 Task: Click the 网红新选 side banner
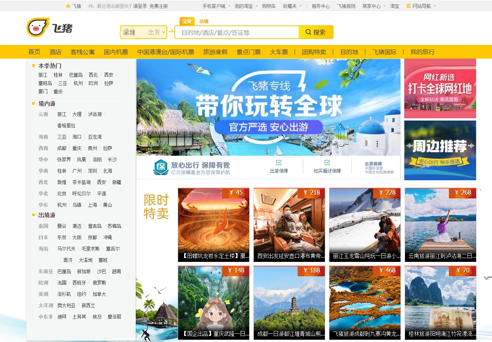[440, 88]
